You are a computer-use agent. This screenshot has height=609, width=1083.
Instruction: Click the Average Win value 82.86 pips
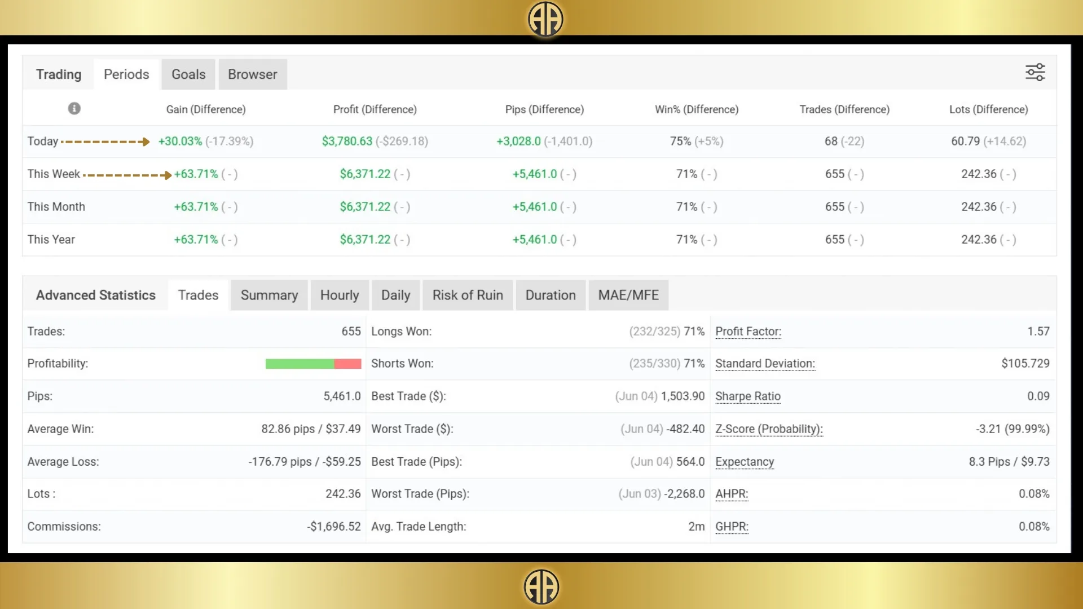pyautogui.click(x=288, y=429)
